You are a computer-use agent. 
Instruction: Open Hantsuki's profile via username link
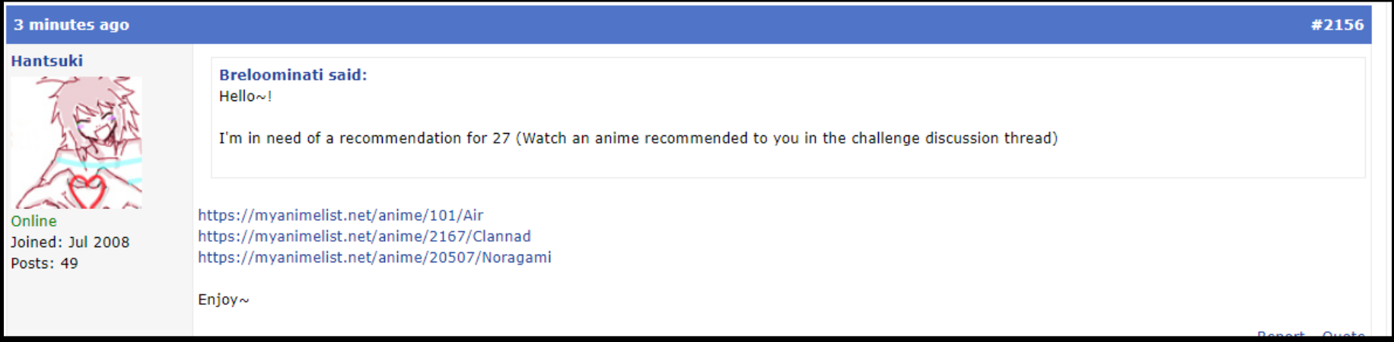click(x=46, y=61)
